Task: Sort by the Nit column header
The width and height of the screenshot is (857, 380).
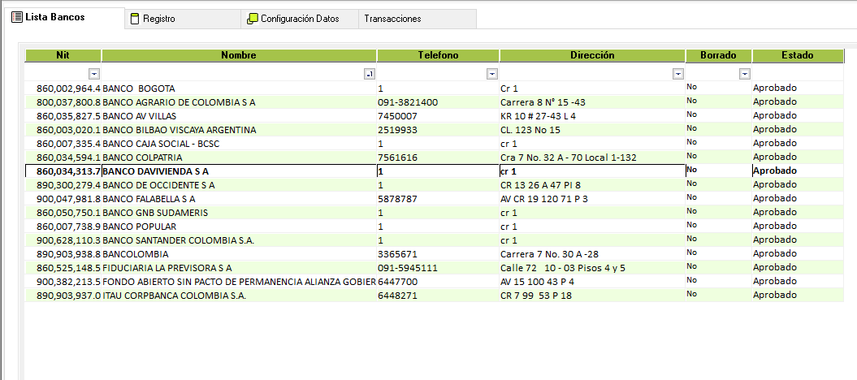Action: click(x=63, y=55)
